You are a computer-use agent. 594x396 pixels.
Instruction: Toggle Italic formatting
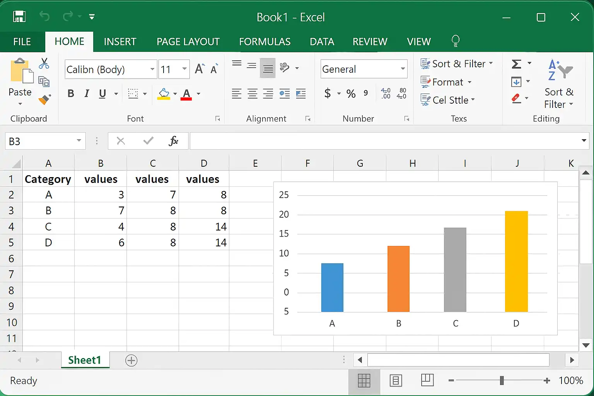click(x=87, y=94)
